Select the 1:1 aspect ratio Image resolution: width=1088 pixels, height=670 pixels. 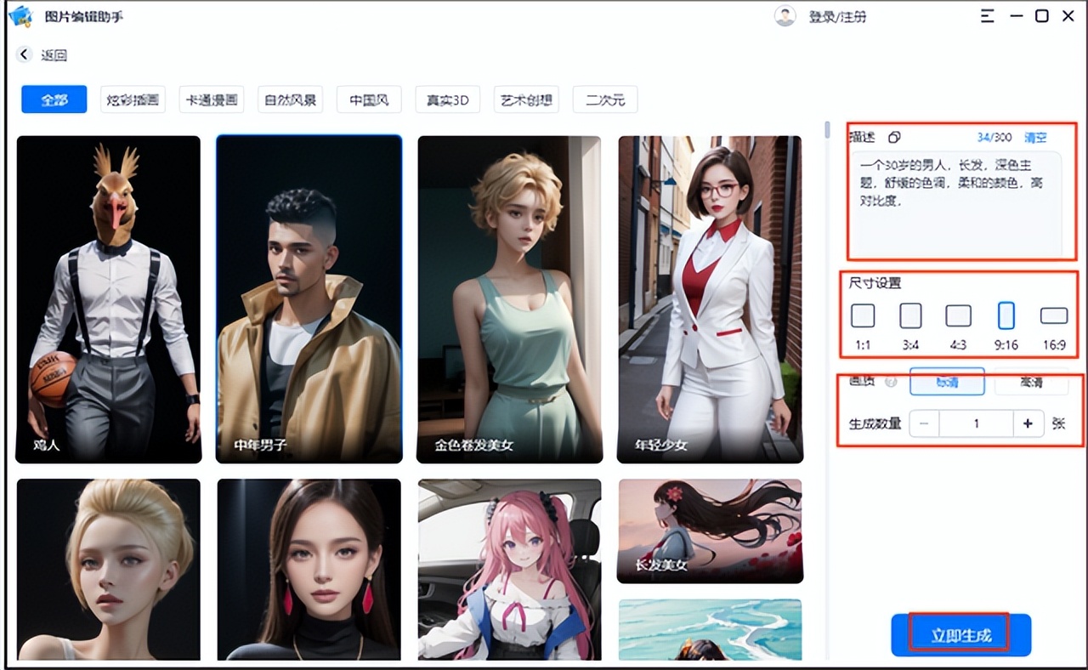[863, 315]
